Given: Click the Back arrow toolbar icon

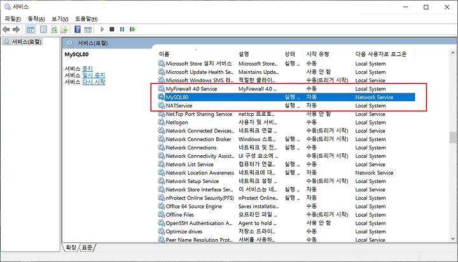Looking at the screenshot, I should coord(6,29).
